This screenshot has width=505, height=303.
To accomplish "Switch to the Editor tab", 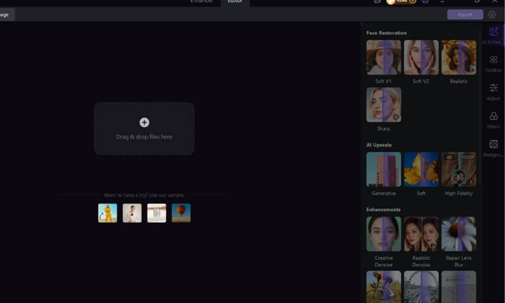I will click(235, 1).
